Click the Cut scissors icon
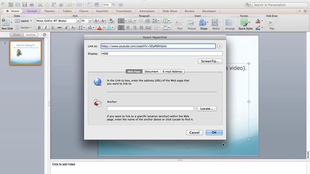The height and width of the screenshot is (174, 310). pyautogui.click(x=40, y=5)
